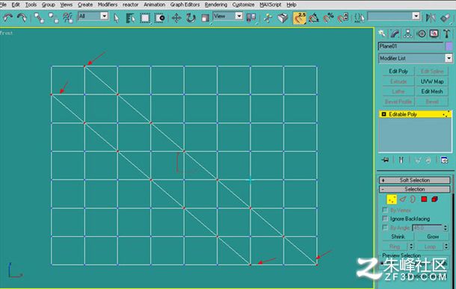Click the purple object color swatch
The image size is (456, 289).
coord(449,46)
